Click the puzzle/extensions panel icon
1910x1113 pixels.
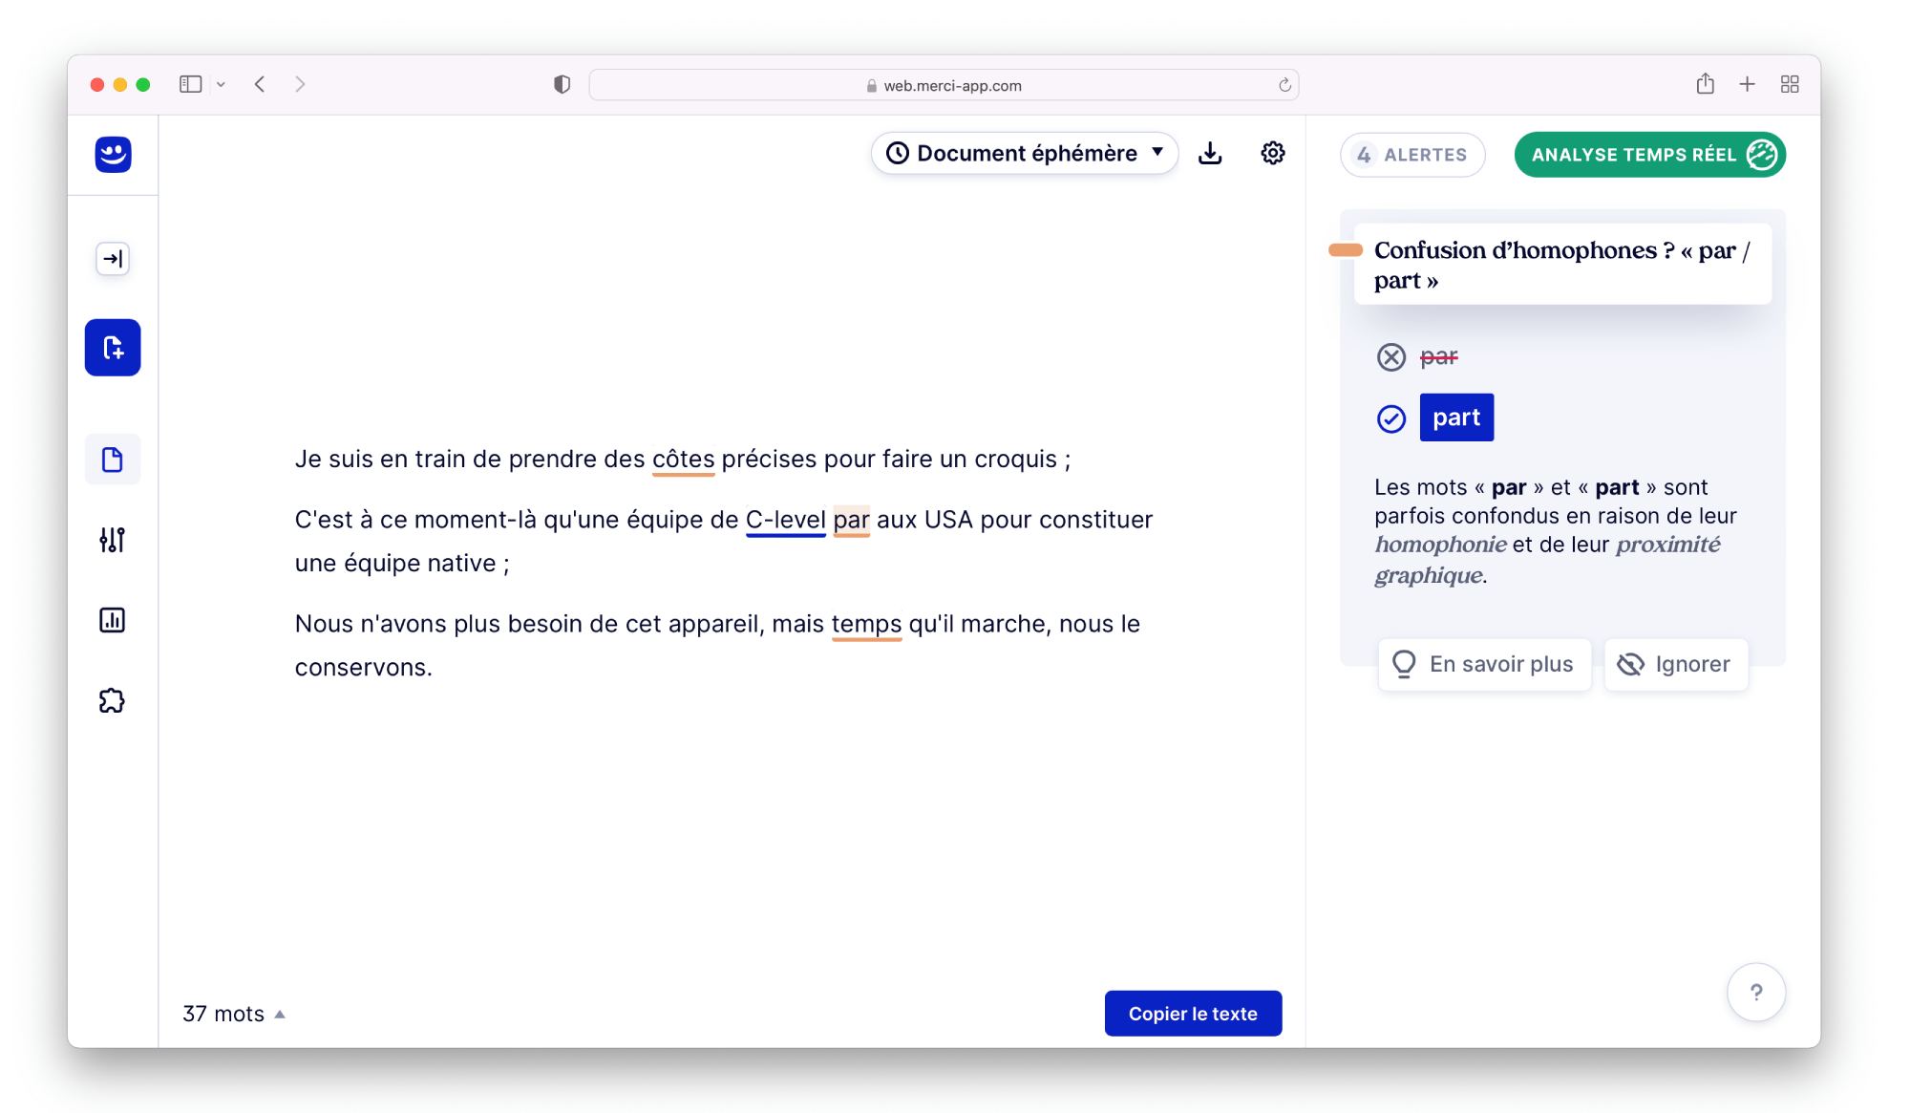[113, 698]
